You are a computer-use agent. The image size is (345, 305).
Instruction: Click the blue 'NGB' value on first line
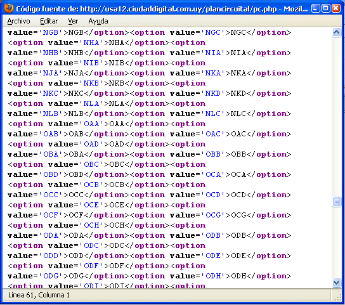coord(50,32)
